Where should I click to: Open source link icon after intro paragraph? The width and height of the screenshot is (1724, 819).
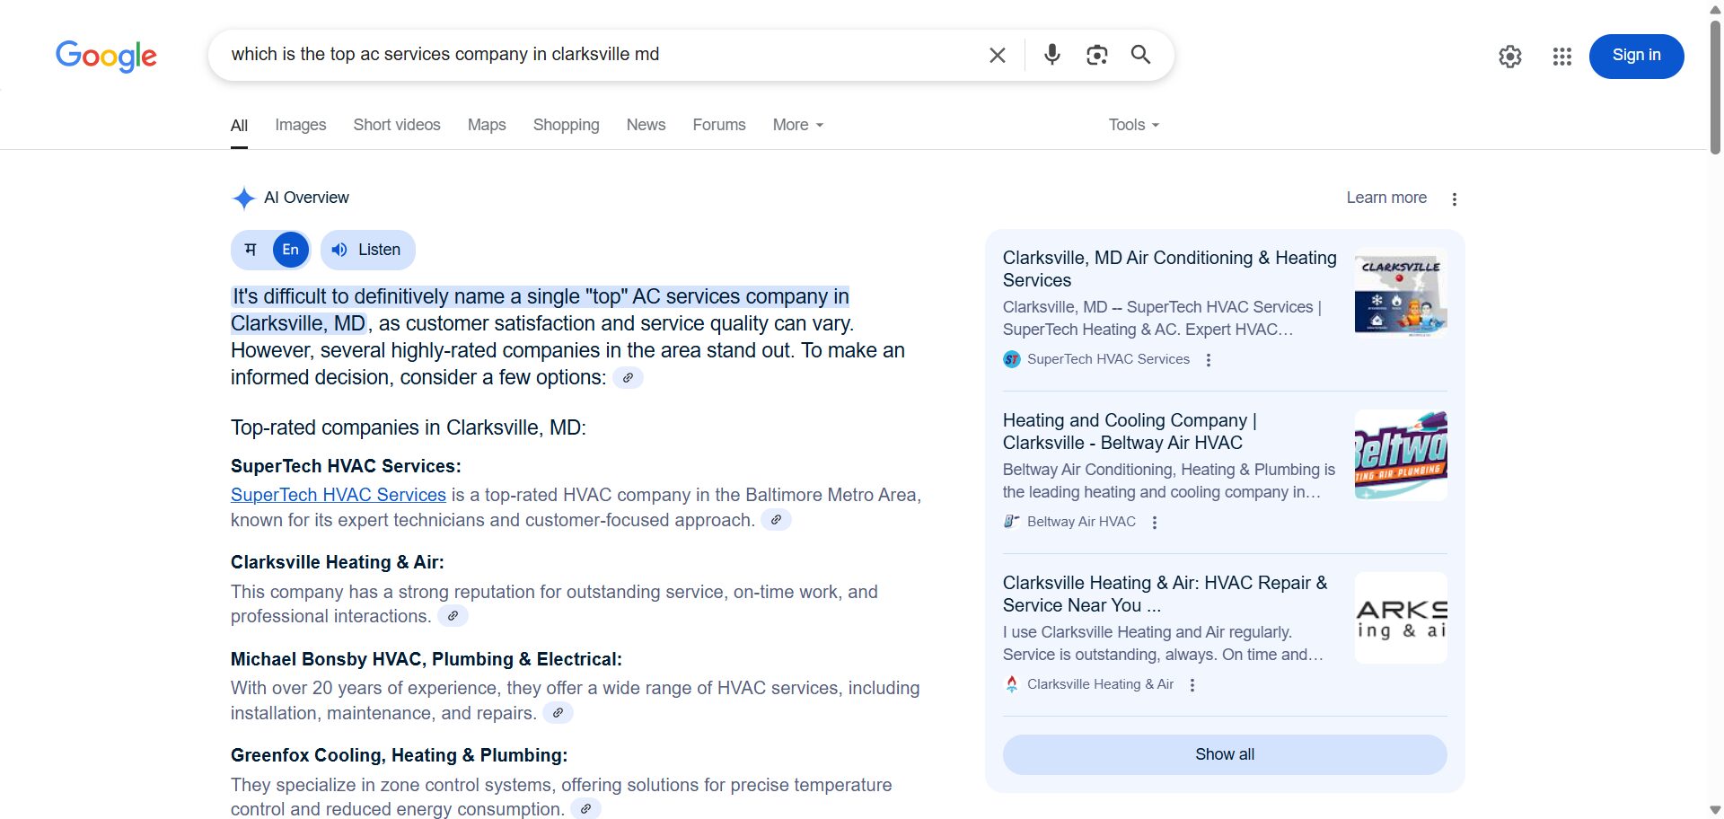click(x=628, y=378)
